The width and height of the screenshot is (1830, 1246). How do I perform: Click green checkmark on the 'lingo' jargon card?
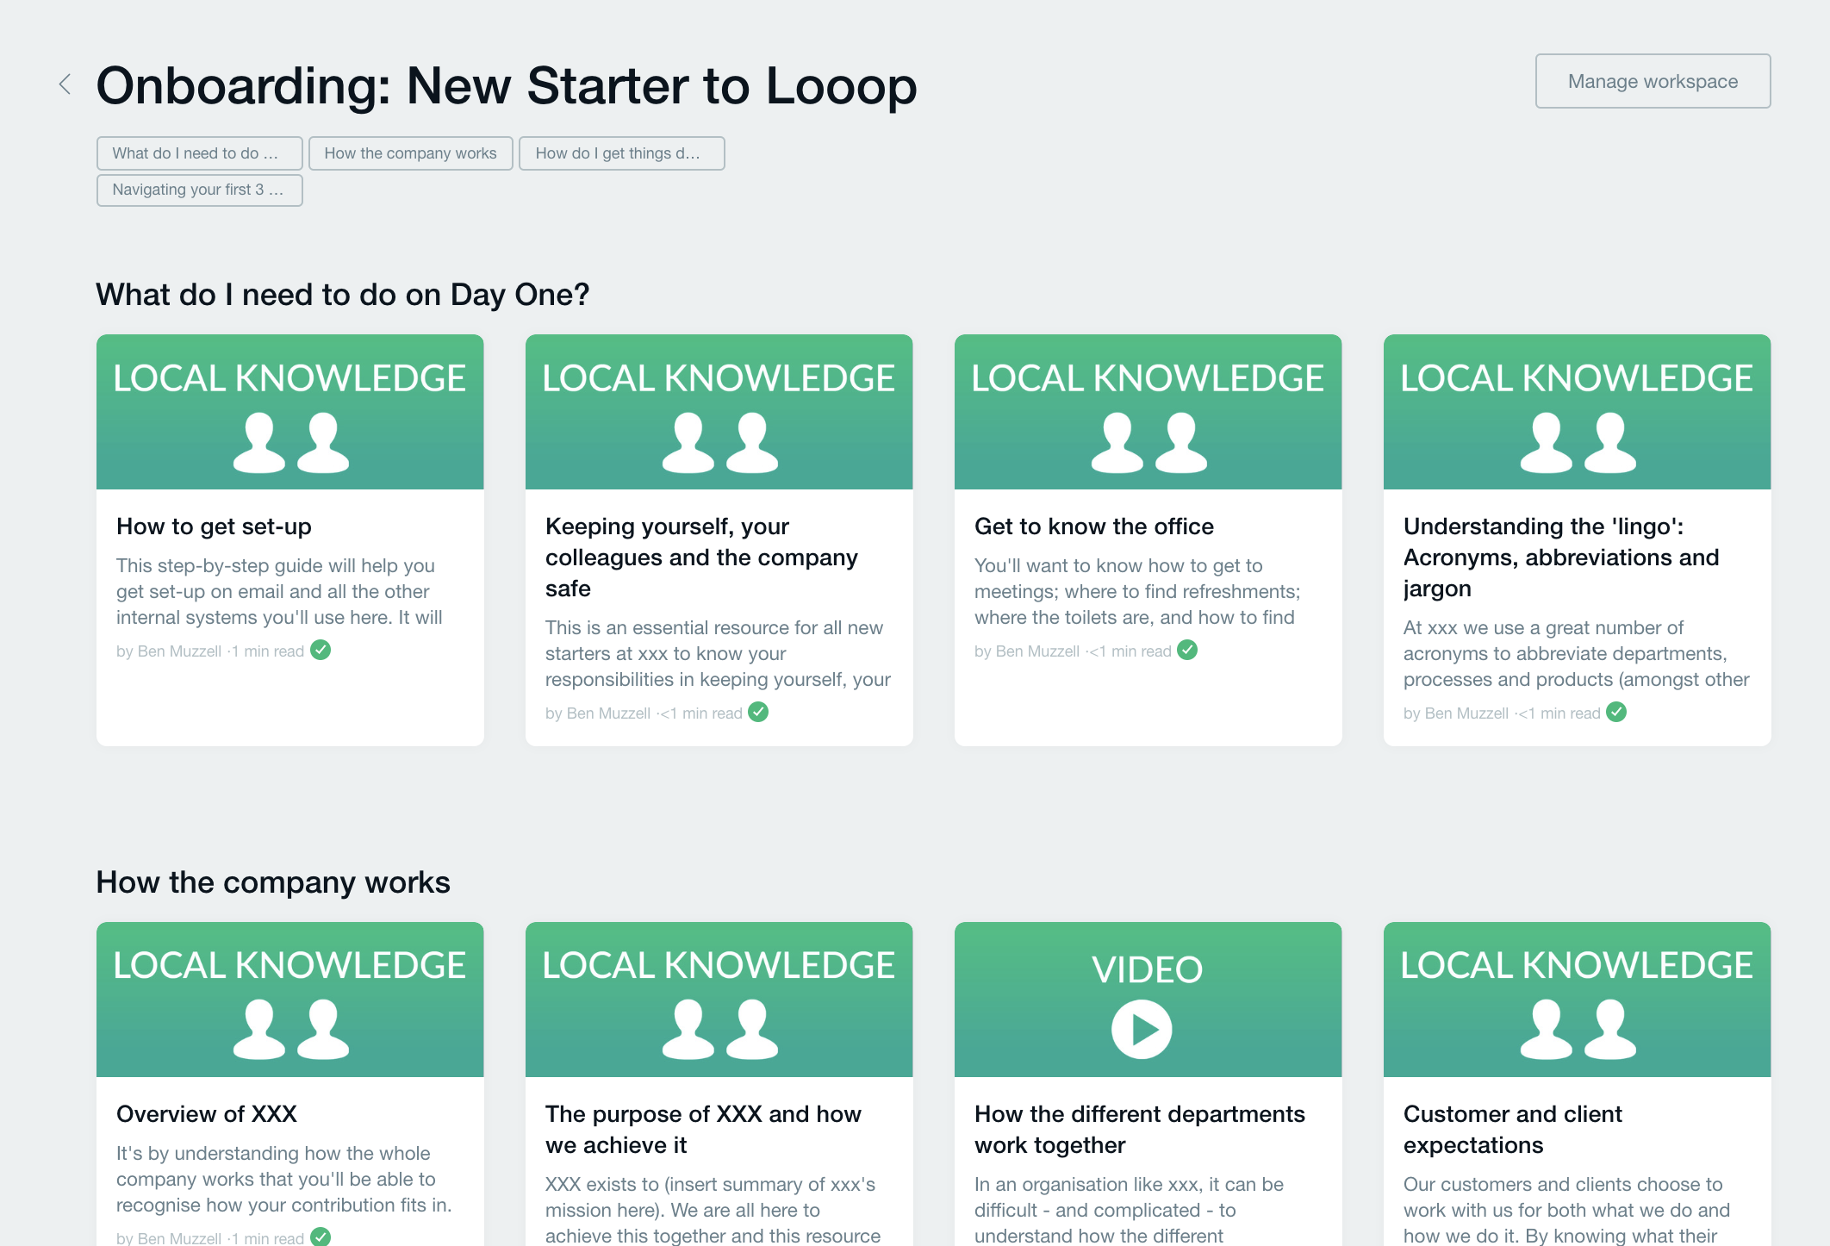(x=1616, y=713)
